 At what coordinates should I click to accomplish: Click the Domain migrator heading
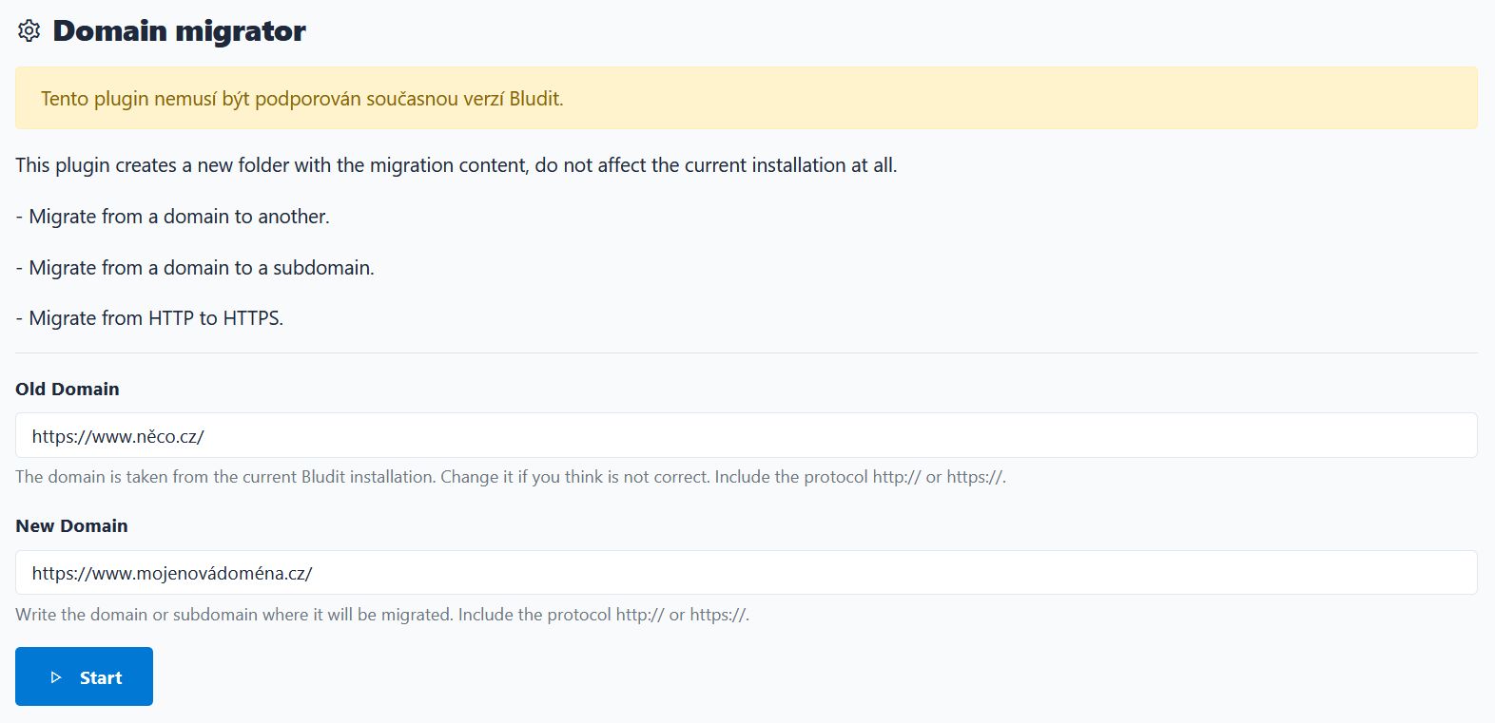179,30
